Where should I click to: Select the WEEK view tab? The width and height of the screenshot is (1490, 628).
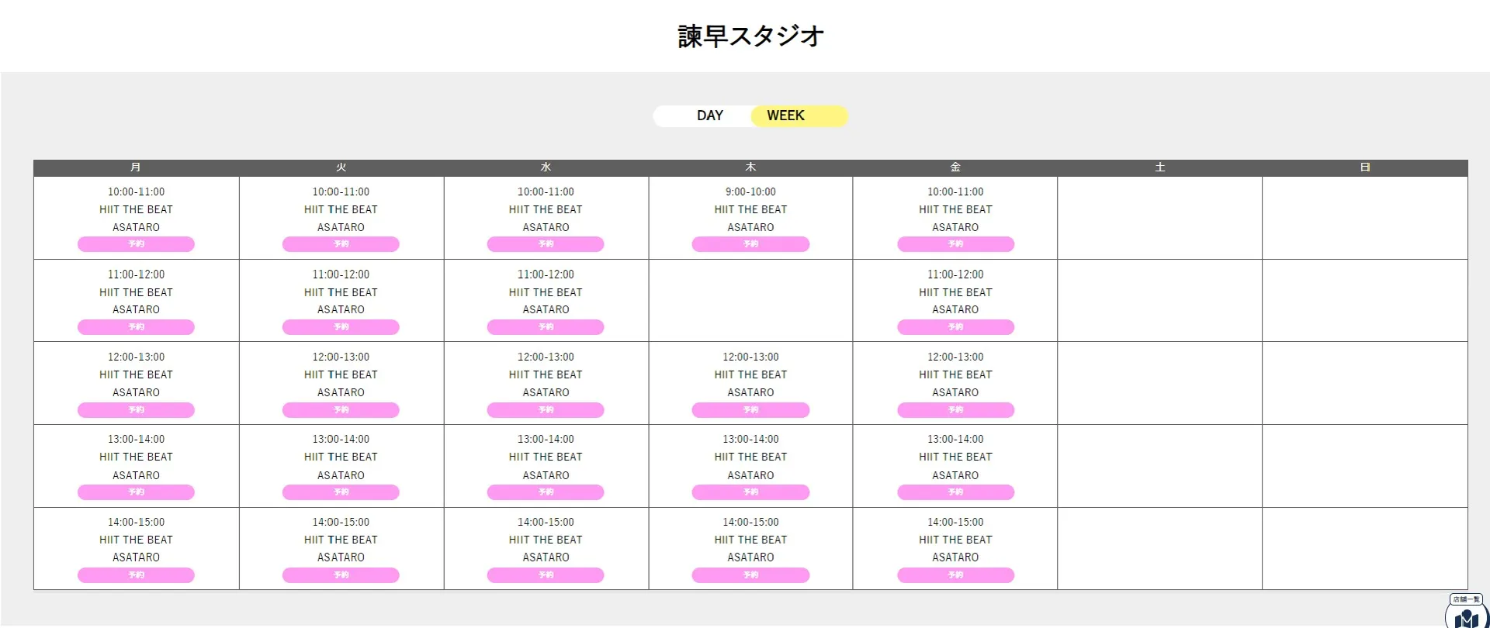[785, 116]
